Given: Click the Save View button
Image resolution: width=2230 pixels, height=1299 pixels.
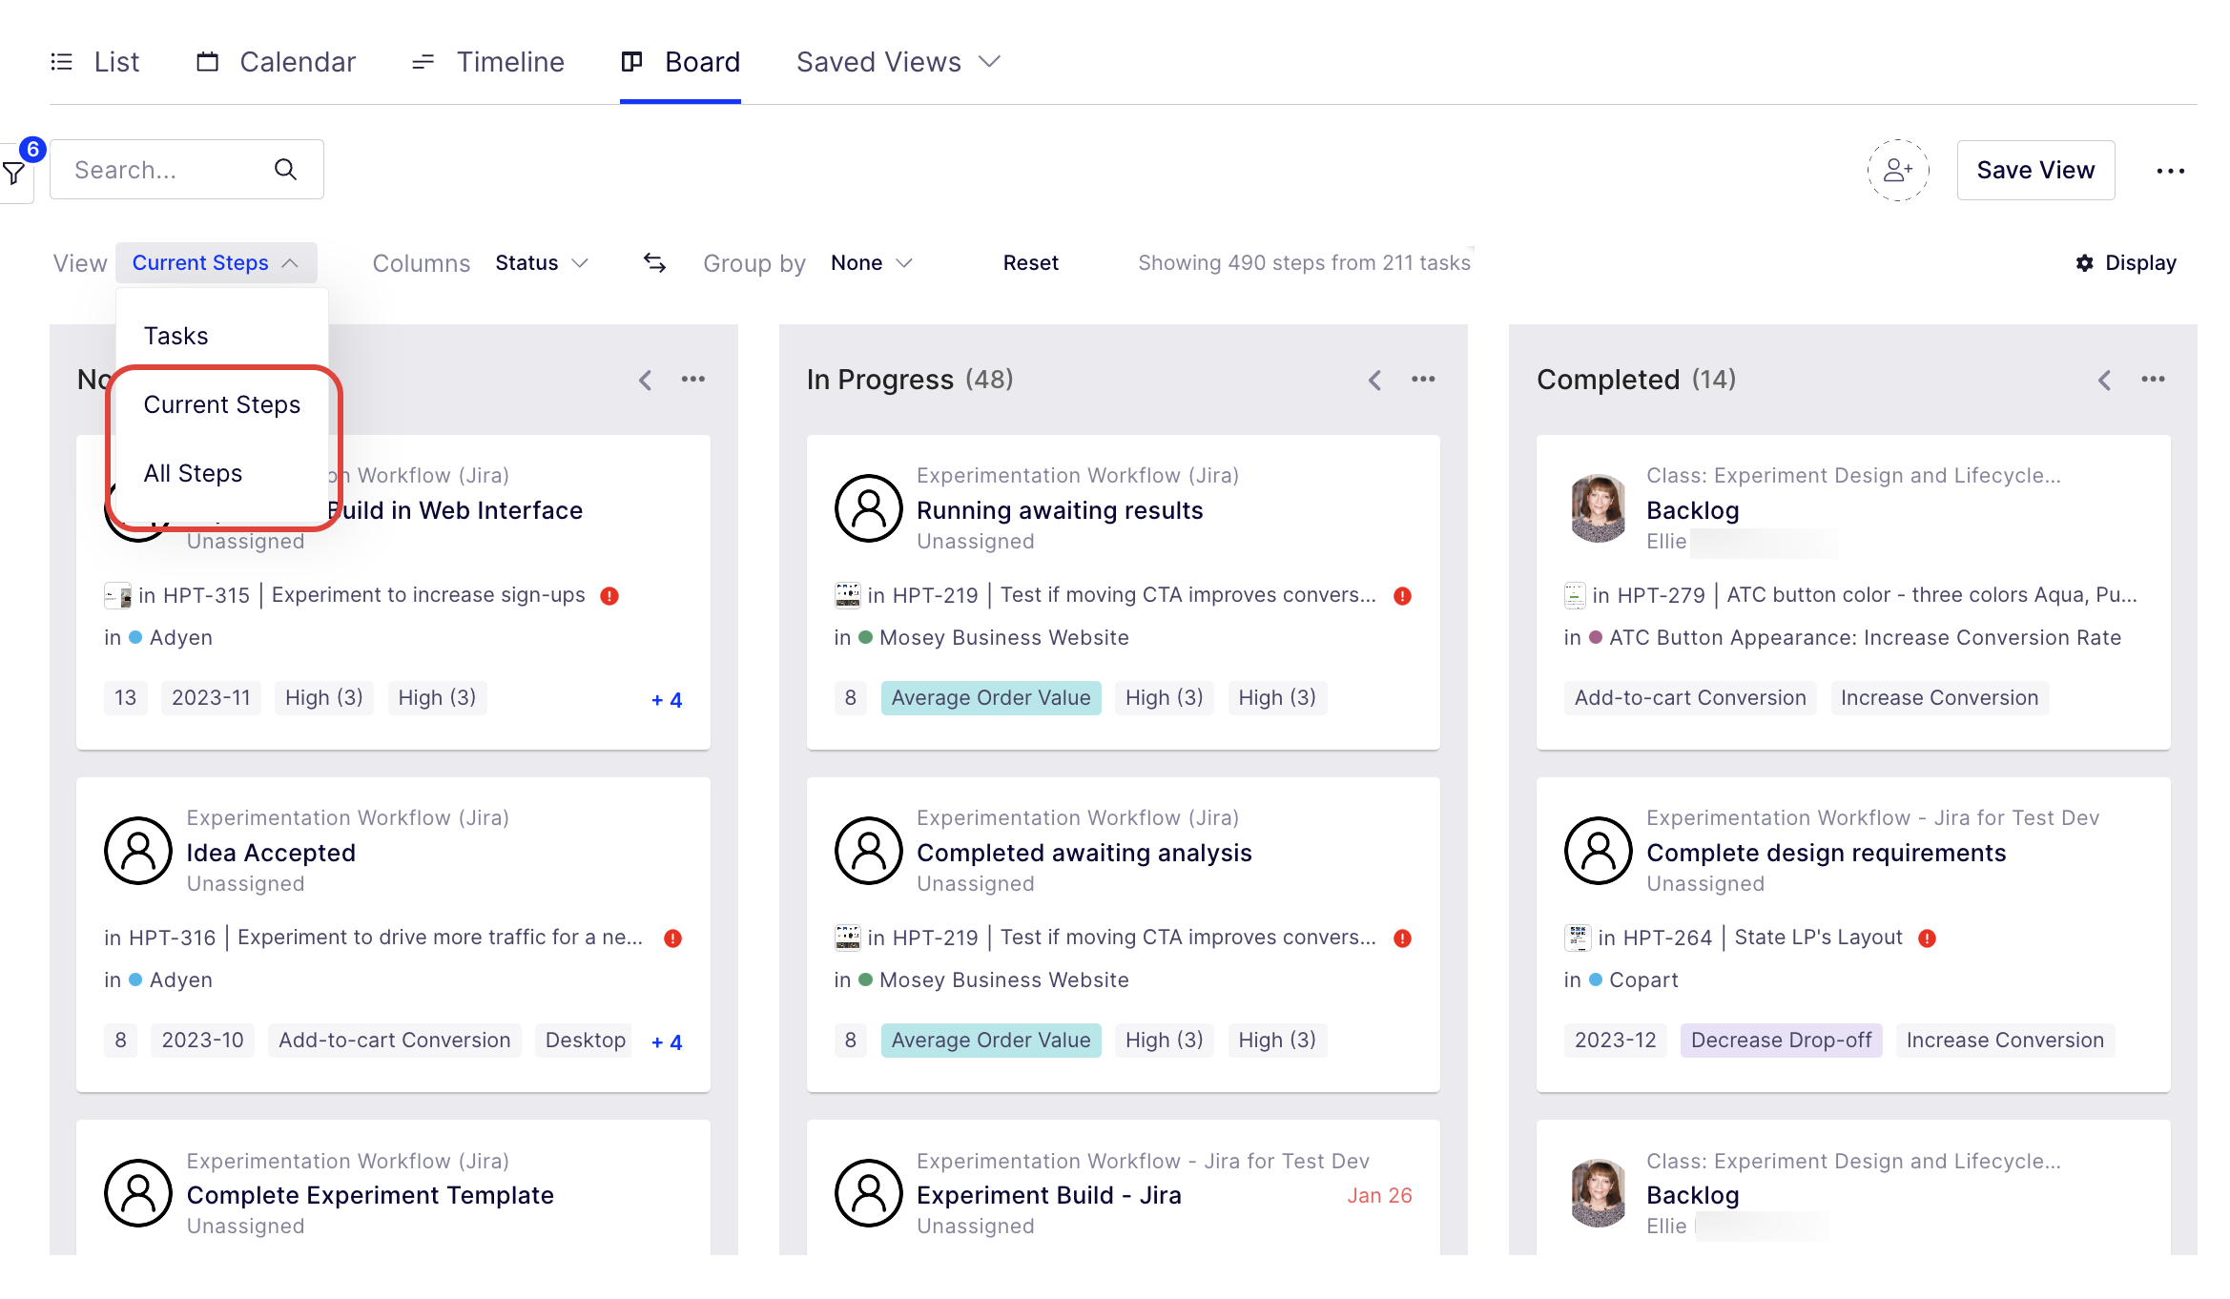Looking at the screenshot, I should click(2035, 170).
